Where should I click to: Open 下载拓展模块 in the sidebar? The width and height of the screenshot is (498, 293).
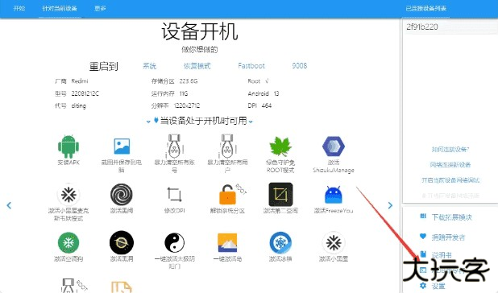click(x=446, y=217)
